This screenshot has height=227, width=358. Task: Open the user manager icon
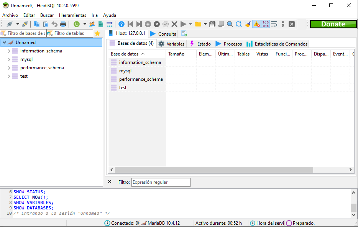point(91,24)
